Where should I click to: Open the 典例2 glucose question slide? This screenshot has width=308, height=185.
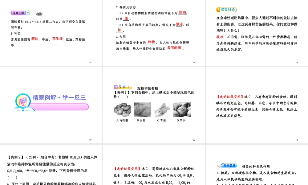tap(51, 165)
